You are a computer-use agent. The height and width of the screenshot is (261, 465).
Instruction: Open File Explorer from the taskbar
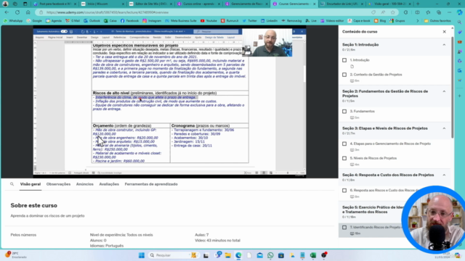(227, 255)
